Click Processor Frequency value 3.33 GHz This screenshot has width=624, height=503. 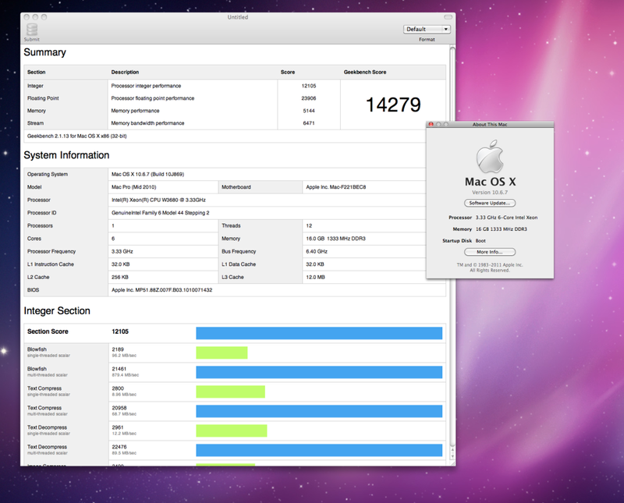(x=122, y=251)
